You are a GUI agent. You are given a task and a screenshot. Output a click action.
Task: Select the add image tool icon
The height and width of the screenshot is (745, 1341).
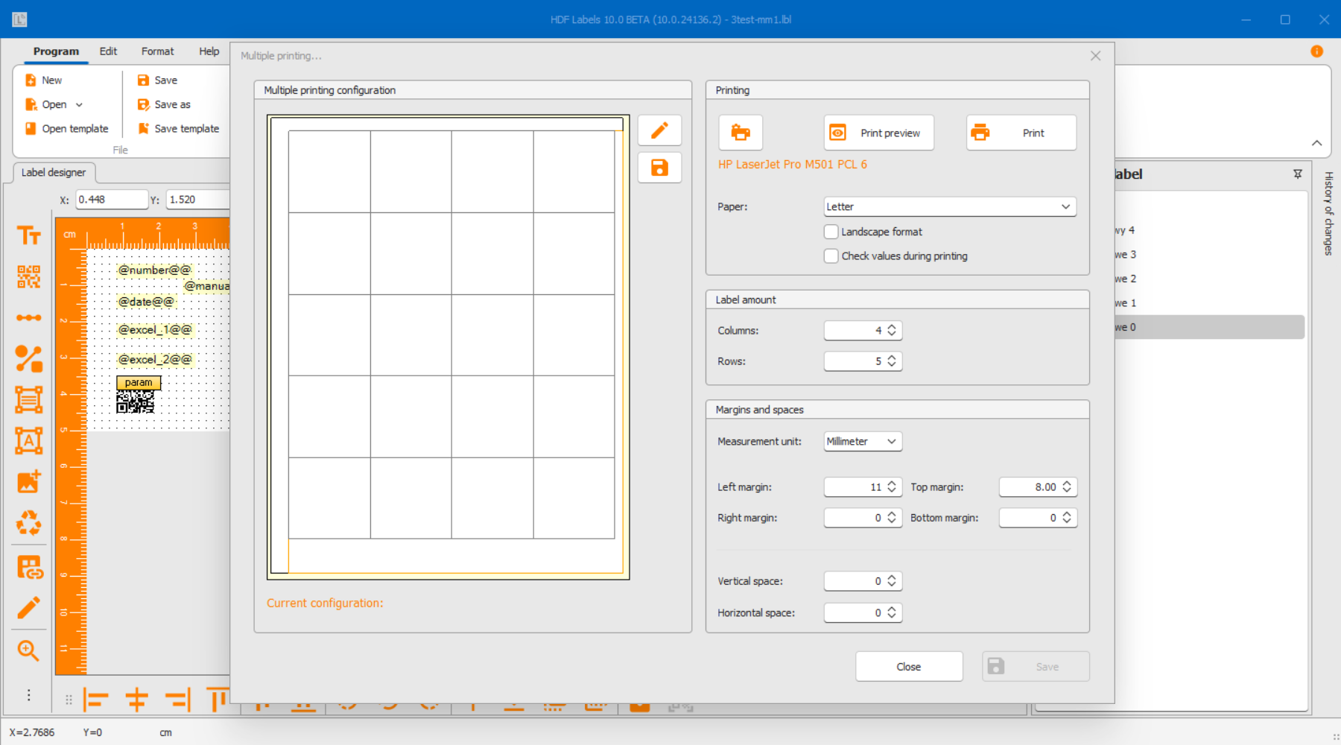coord(28,482)
